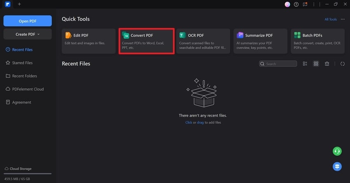Click the '459.5 MB / 65 GB' text
Image resolution: width=350 pixels, height=183 pixels.
coord(17,179)
